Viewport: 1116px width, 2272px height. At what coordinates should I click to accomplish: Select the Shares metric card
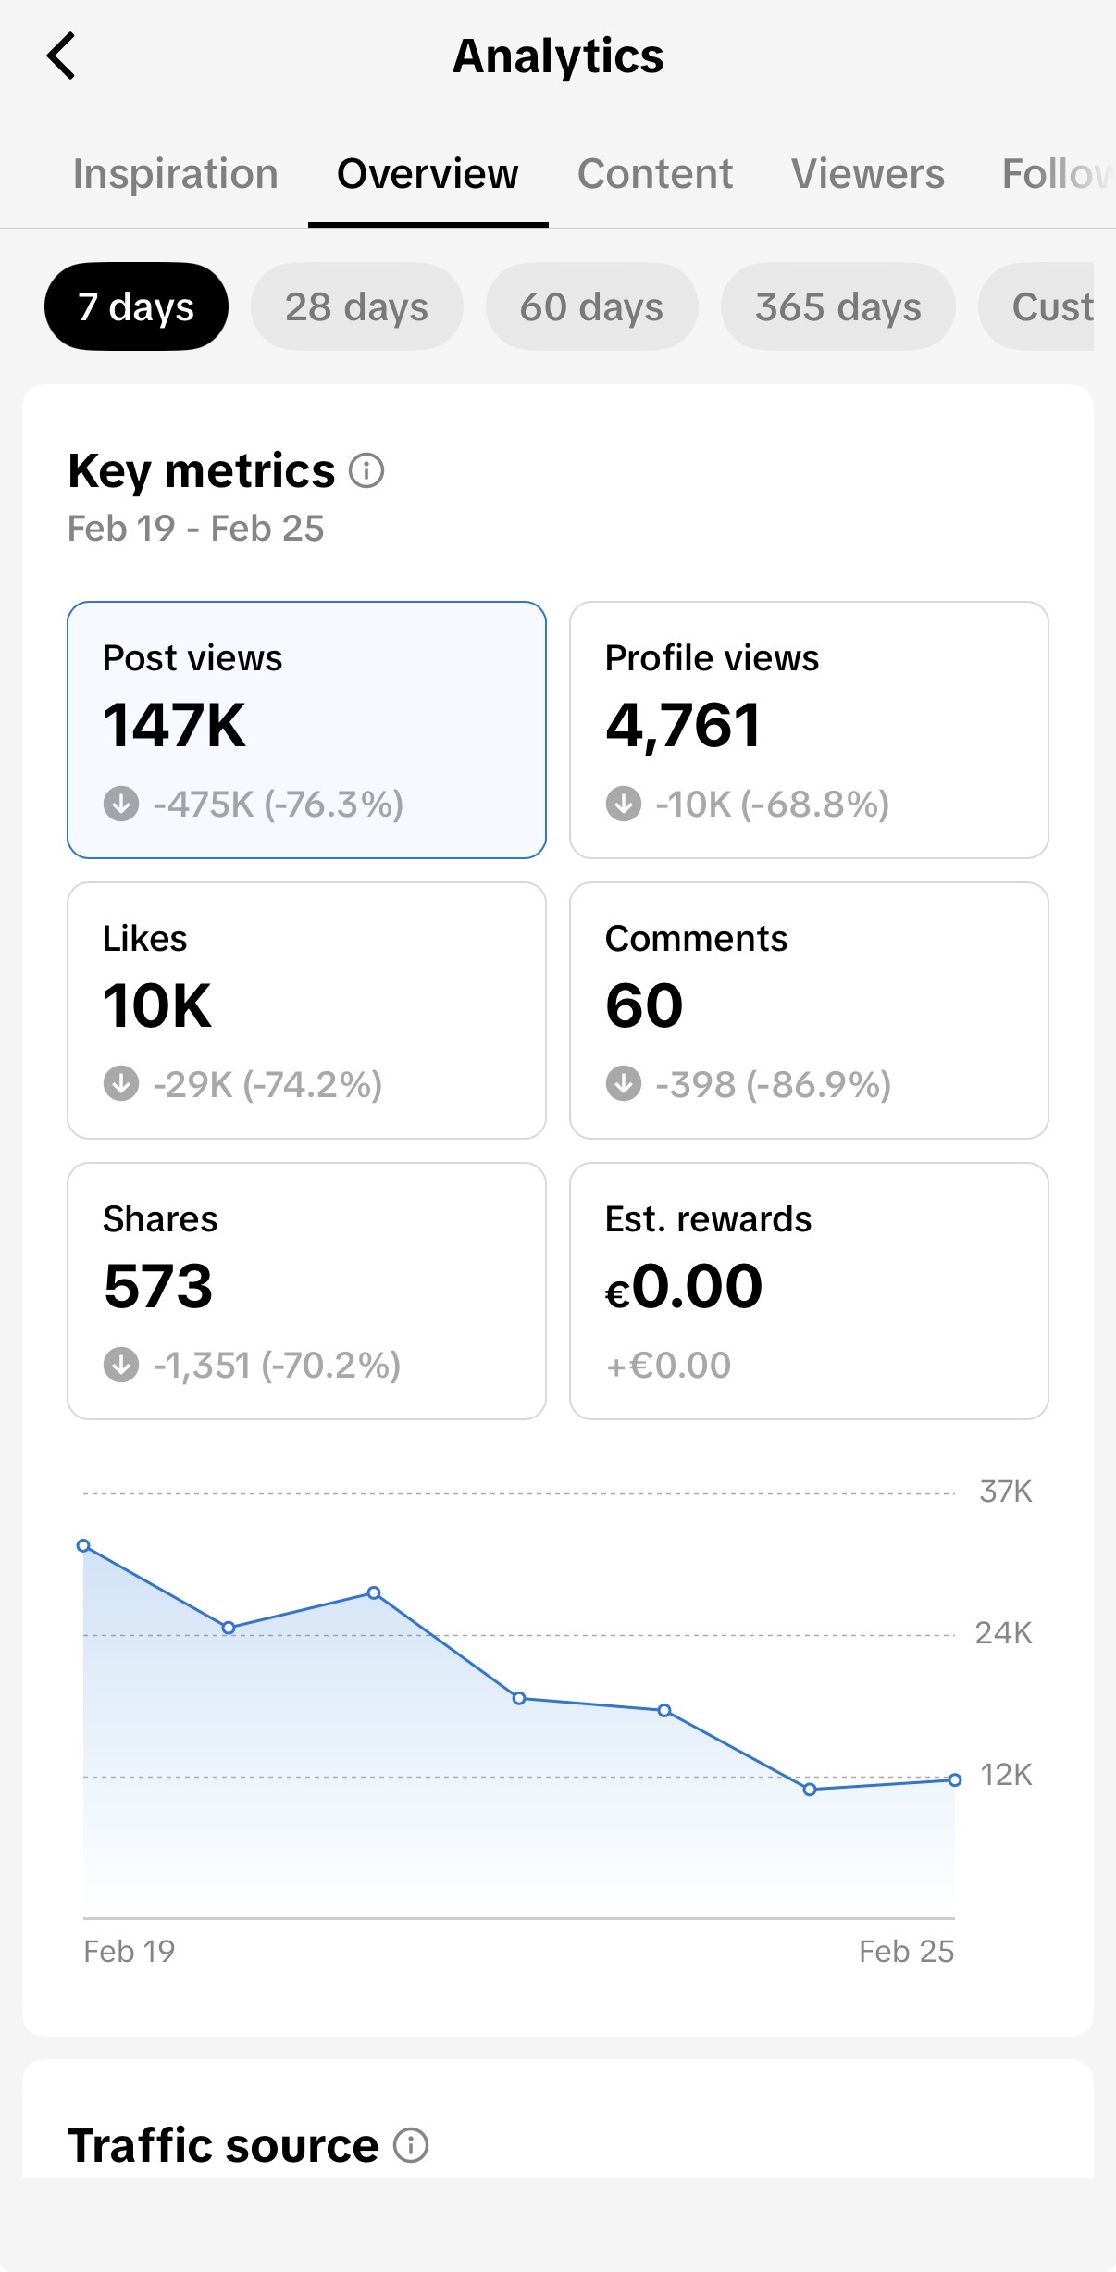click(x=306, y=1291)
